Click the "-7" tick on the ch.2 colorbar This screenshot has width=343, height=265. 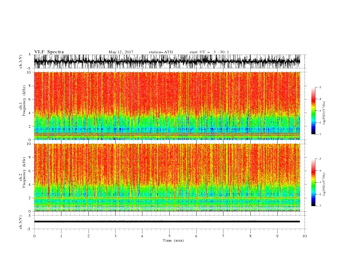[319, 206]
